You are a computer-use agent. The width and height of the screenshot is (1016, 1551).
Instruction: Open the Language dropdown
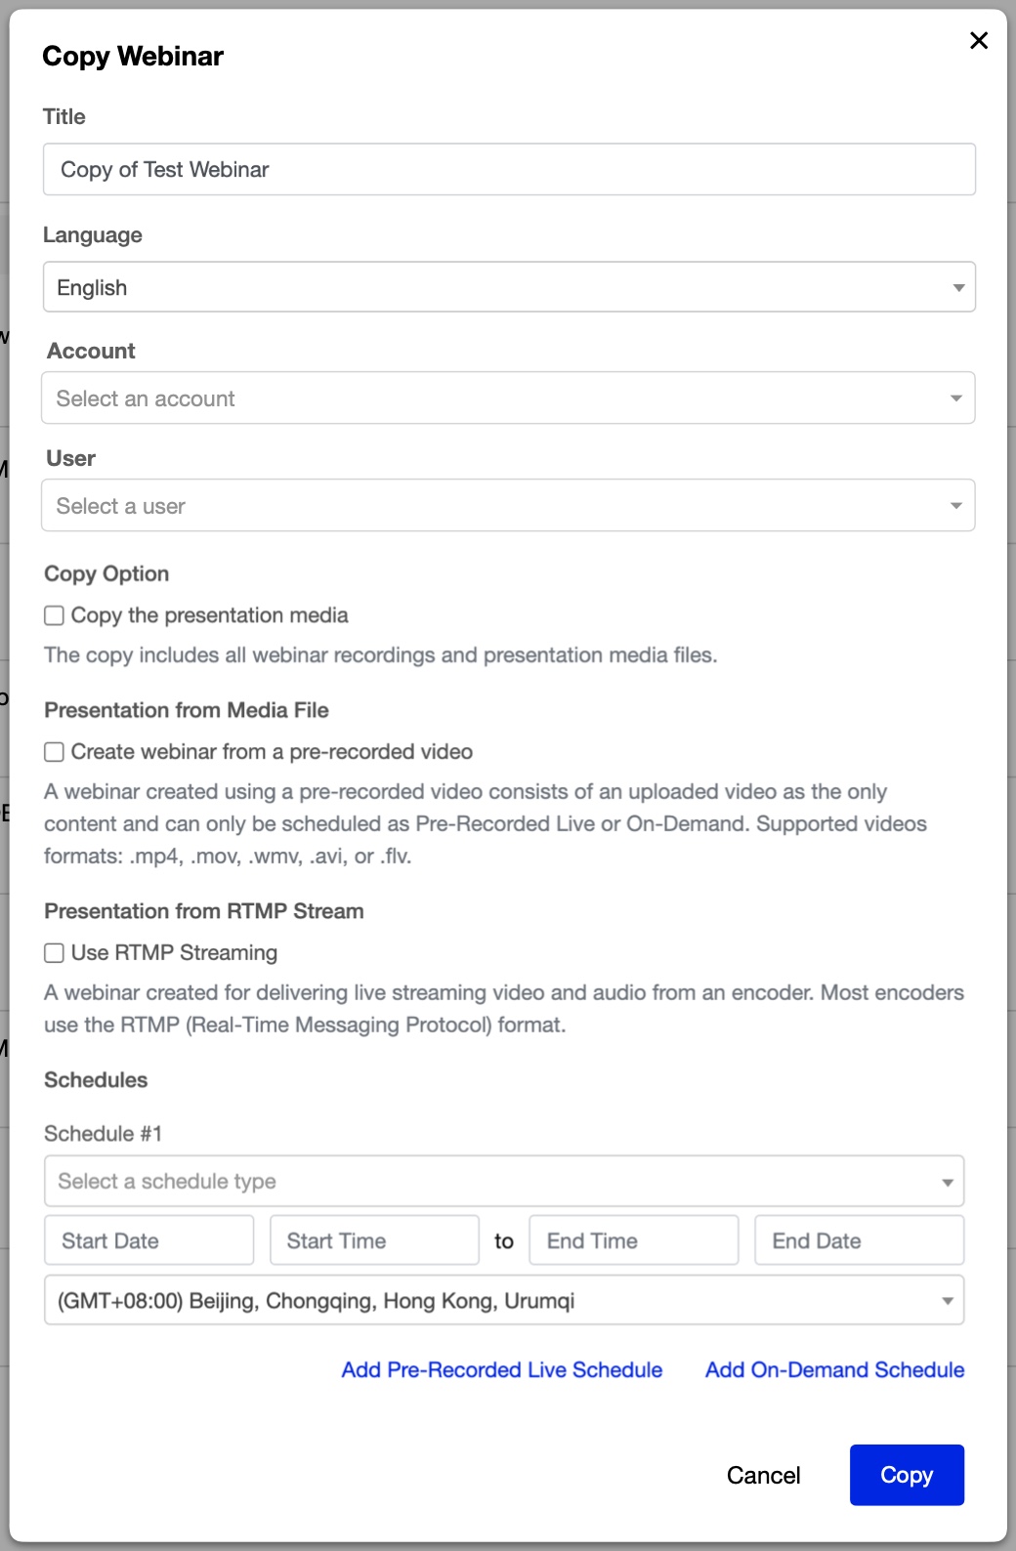tap(509, 287)
